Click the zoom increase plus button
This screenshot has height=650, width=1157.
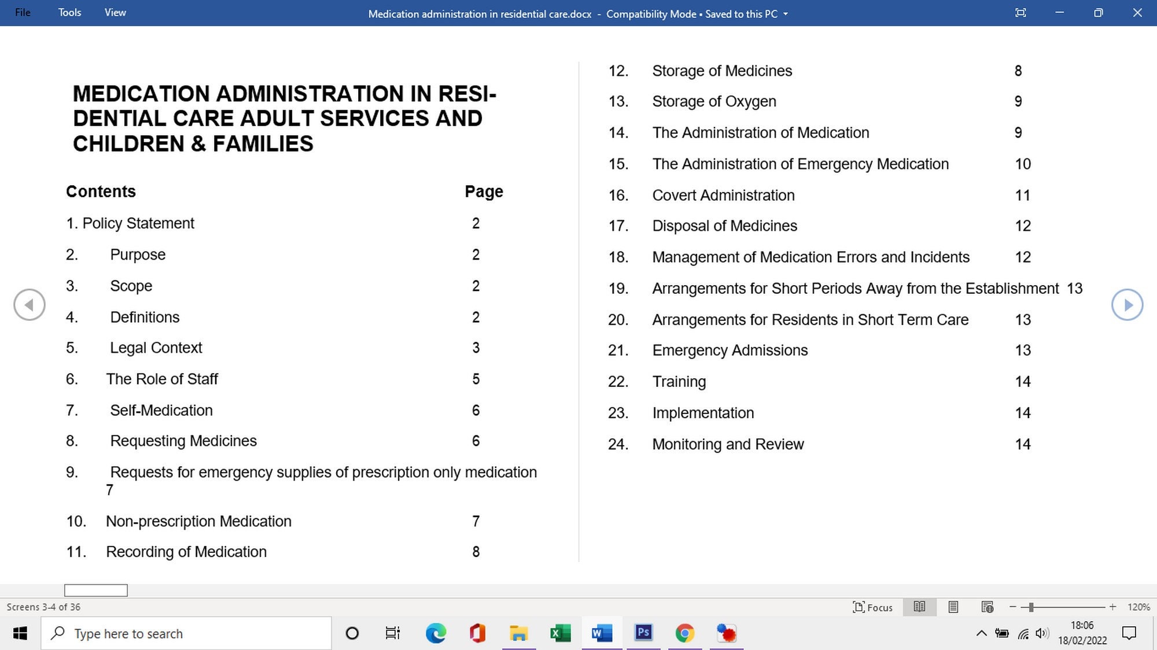[1113, 607]
